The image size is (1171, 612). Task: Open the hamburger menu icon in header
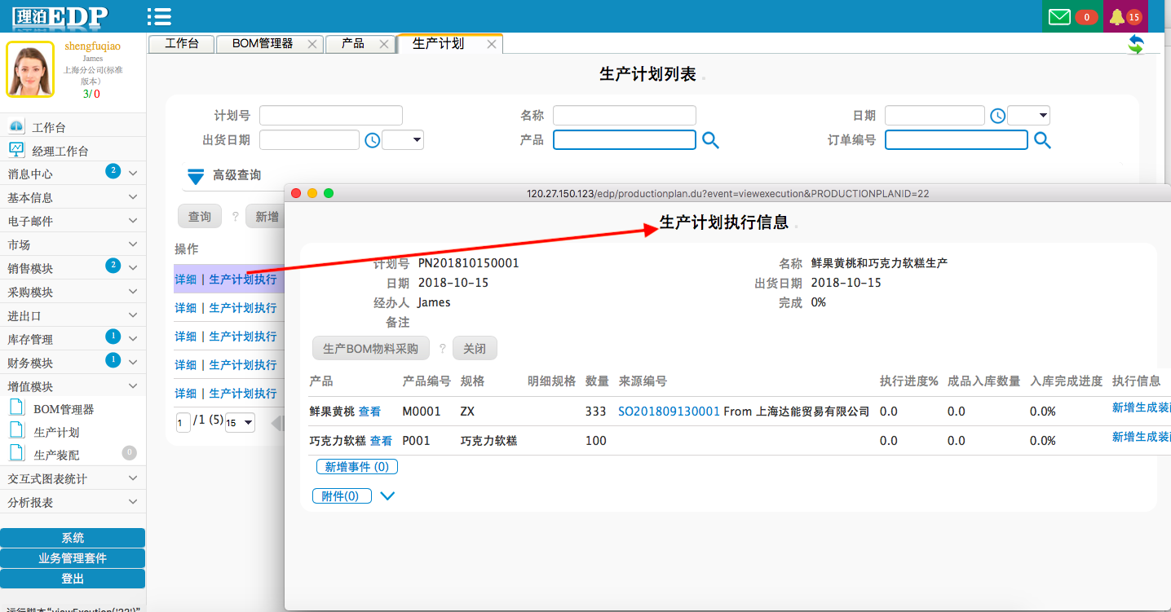159,16
